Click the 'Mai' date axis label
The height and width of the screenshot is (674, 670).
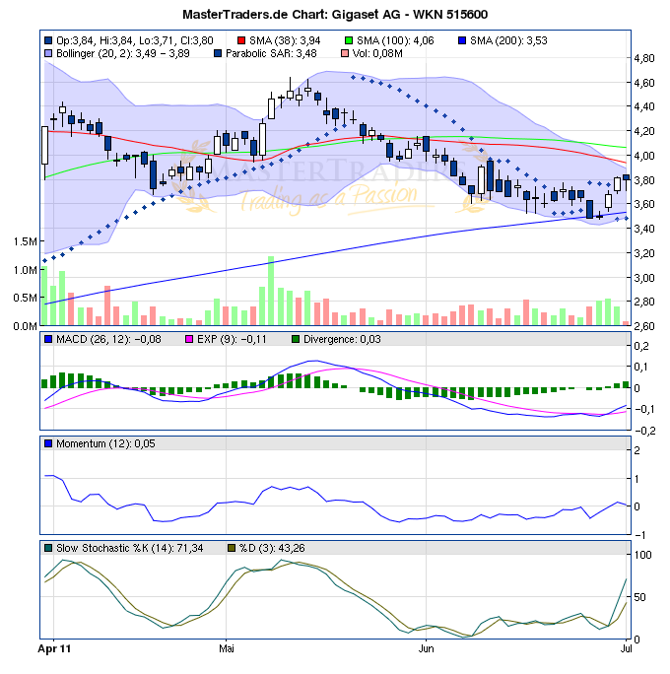(x=226, y=648)
